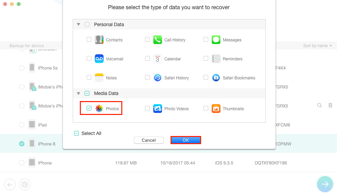Screen dimensions: 337x195
Task: Check the Call History checkbox
Action: tap(147, 39)
